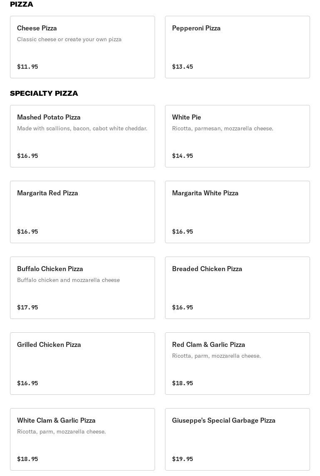This screenshot has height=476, width=320.
Task: Click the "Classic cheese or create your own" description
Action: coord(69,39)
